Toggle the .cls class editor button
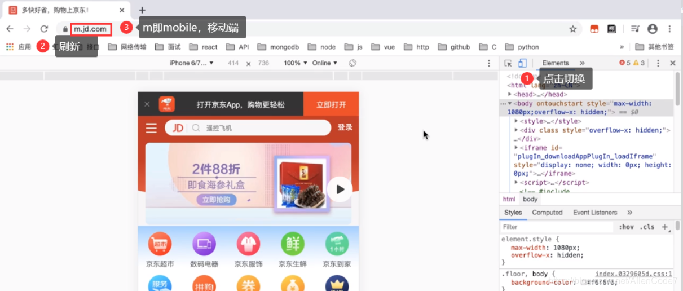Image resolution: width=683 pixels, height=291 pixels. point(647,227)
